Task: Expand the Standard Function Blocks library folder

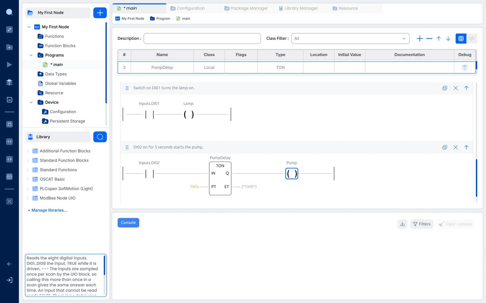Action: pyautogui.click(x=28, y=161)
